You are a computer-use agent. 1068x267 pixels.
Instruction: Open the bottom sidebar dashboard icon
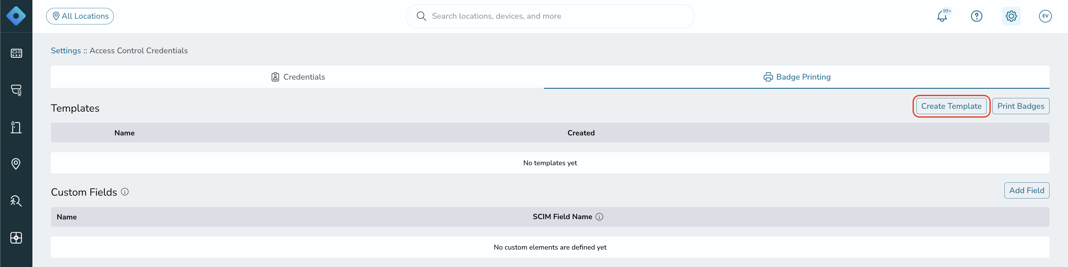coord(16,238)
